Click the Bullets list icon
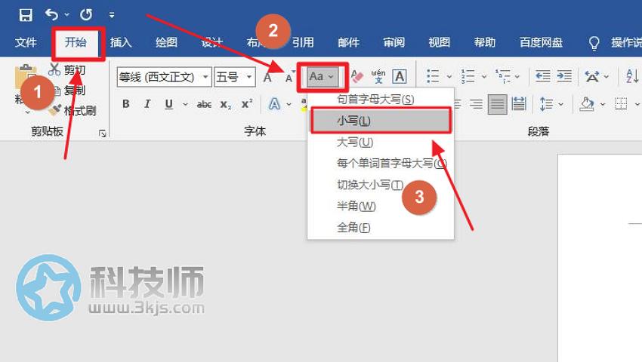This screenshot has height=362, width=642. click(433, 76)
